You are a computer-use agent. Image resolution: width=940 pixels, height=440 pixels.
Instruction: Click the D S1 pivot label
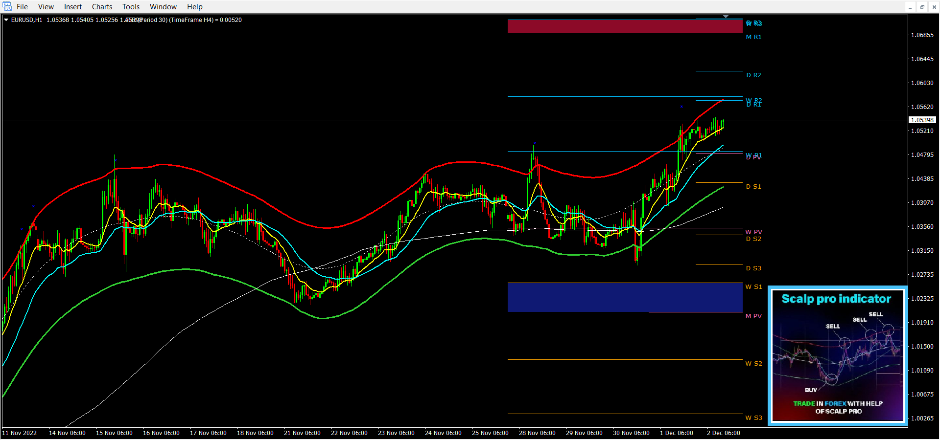point(753,187)
